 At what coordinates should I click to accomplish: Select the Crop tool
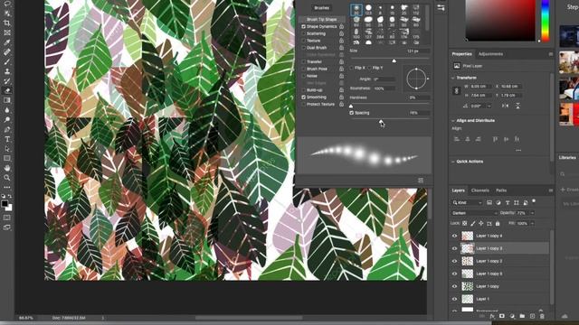click(x=7, y=23)
